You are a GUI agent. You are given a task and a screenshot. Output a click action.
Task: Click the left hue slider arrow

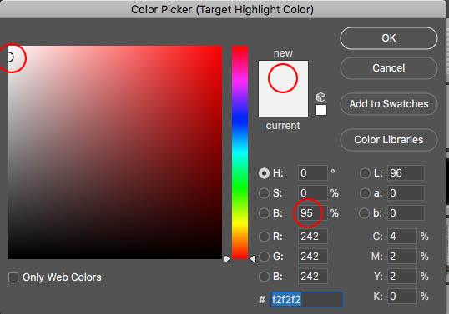(227, 258)
